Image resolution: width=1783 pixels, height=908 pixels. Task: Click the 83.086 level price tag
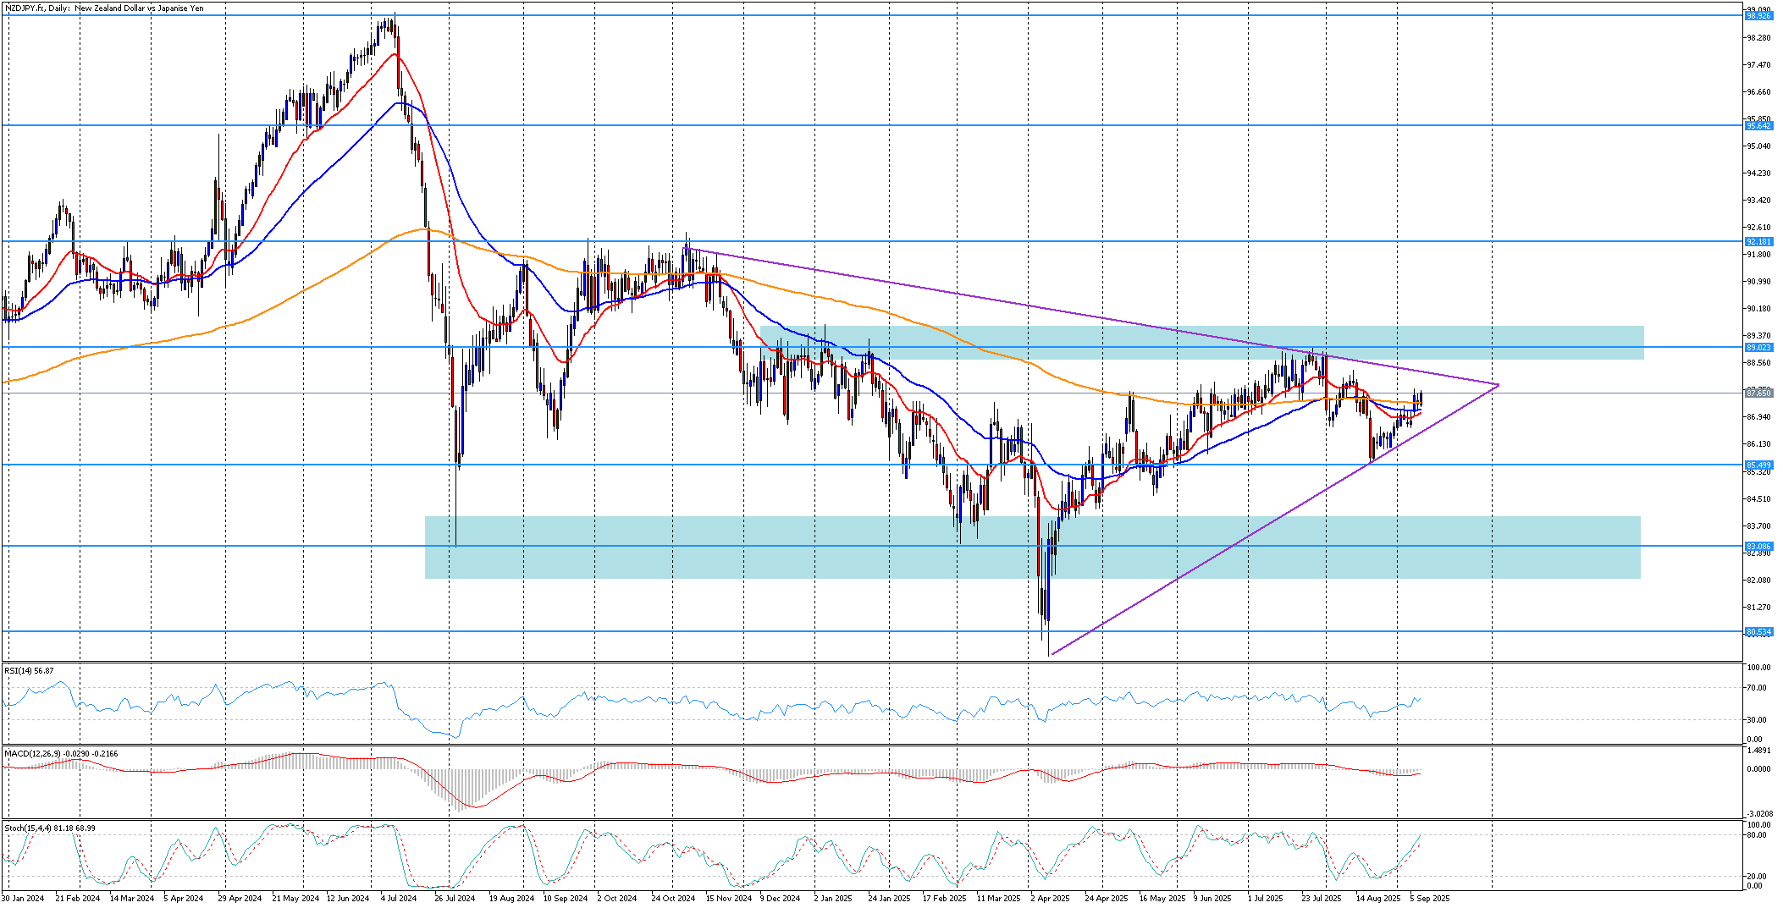(1758, 547)
